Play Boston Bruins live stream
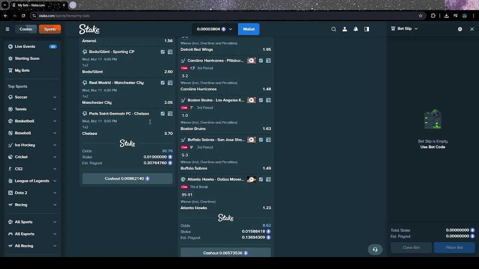Viewport: 479px width, 269px height. coord(251,100)
